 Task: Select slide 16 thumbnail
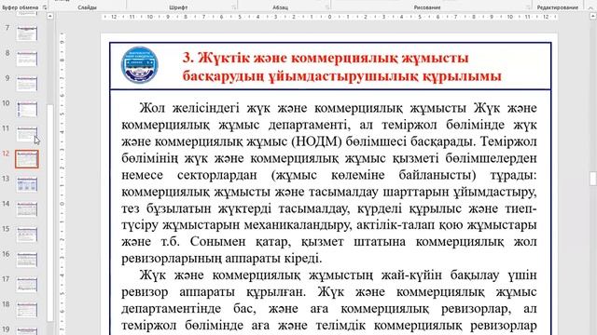pyautogui.click(x=27, y=260)
